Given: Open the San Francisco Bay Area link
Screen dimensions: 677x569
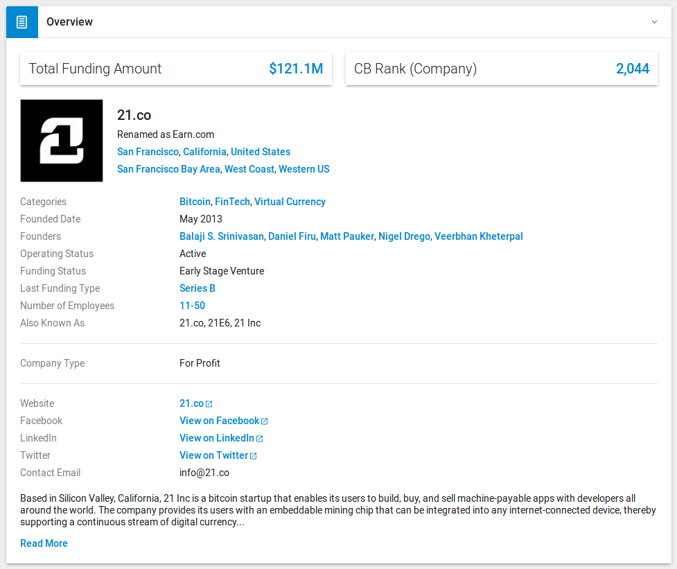Looking at the screenshot, I should [x=168, y=169].
